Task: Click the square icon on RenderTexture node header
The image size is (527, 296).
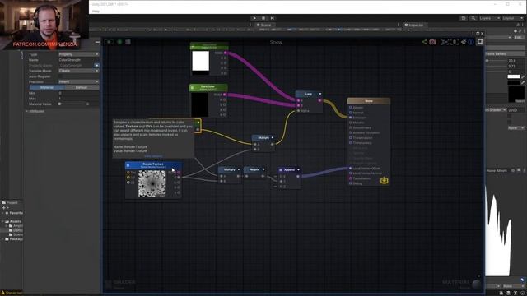Action: (128, 165)
